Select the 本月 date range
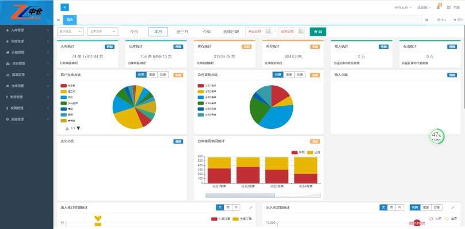The height and width of the screenshot is (229, 465). [x=158, y=32]
